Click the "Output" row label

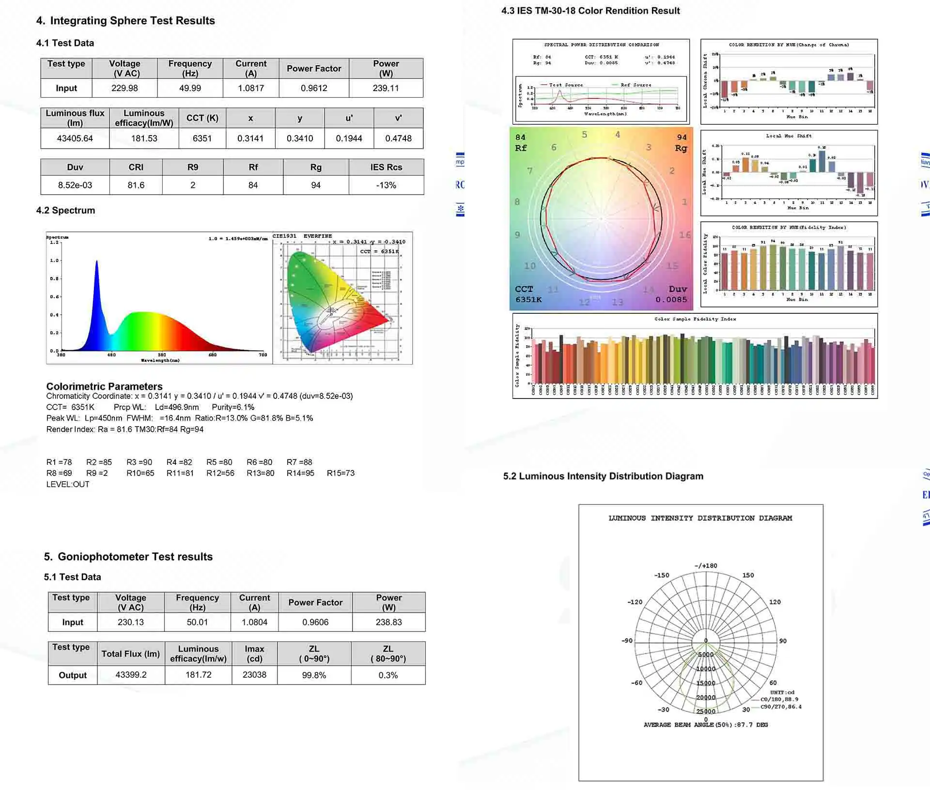[73, 675]
